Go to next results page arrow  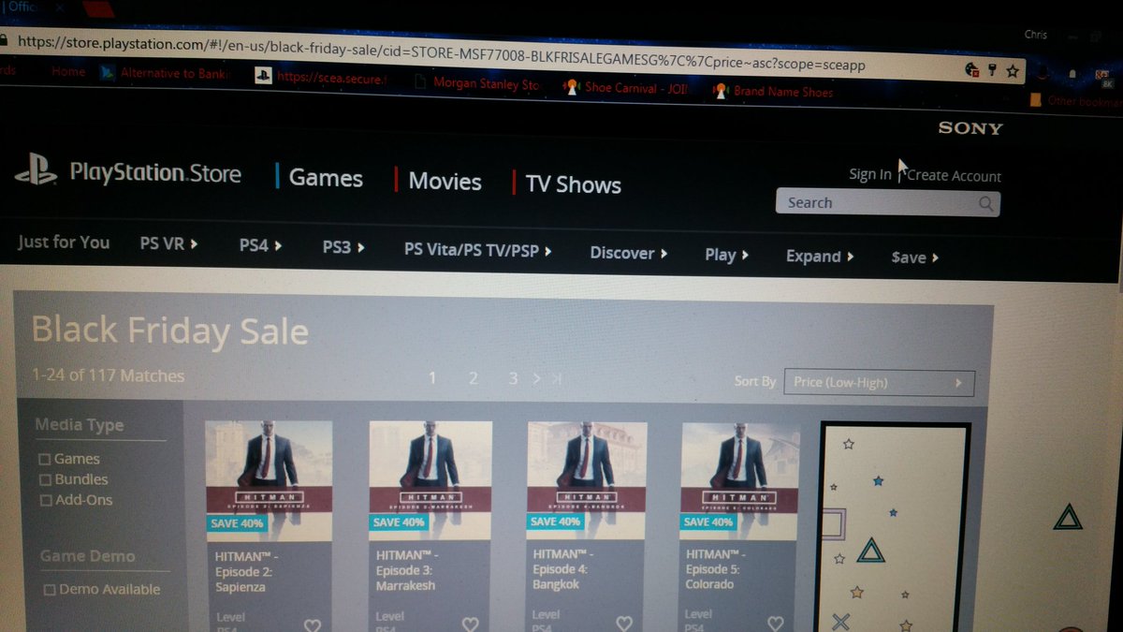(x=536, y=378)
